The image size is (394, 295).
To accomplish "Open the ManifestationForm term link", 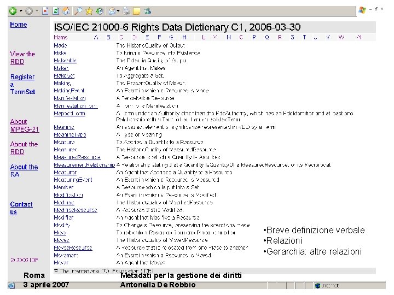I will (x=76, y=105).
